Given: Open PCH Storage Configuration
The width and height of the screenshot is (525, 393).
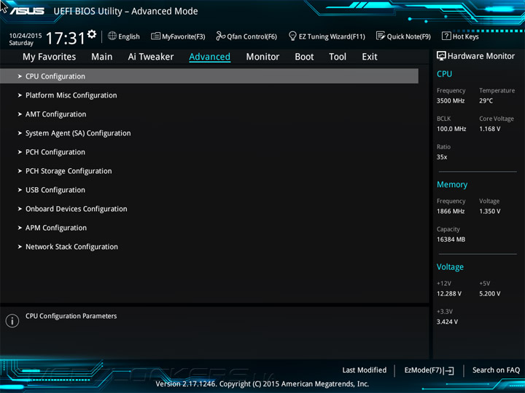Looking at the screenshot, I should pyautogui.click(x=69, y=171).
